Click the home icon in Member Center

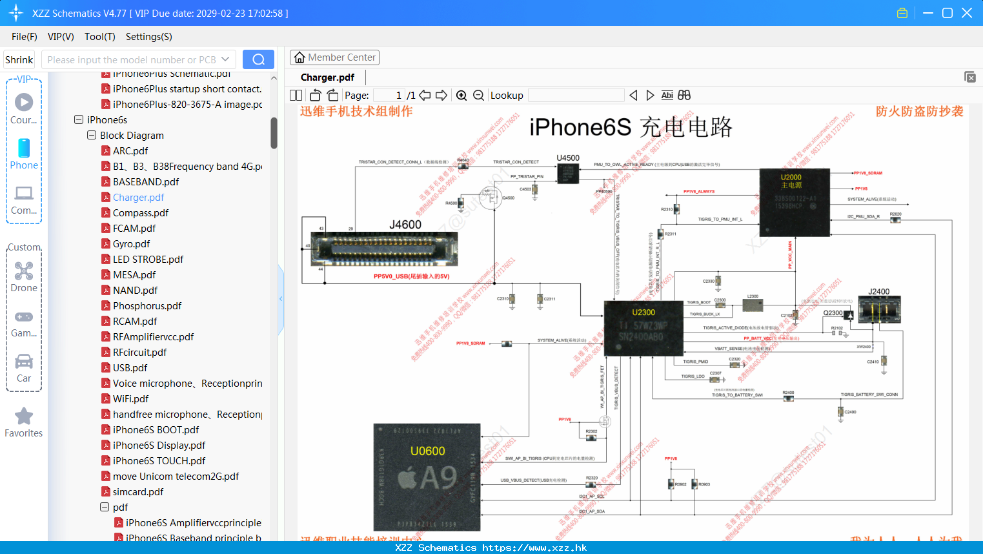[x=299, y=57]
